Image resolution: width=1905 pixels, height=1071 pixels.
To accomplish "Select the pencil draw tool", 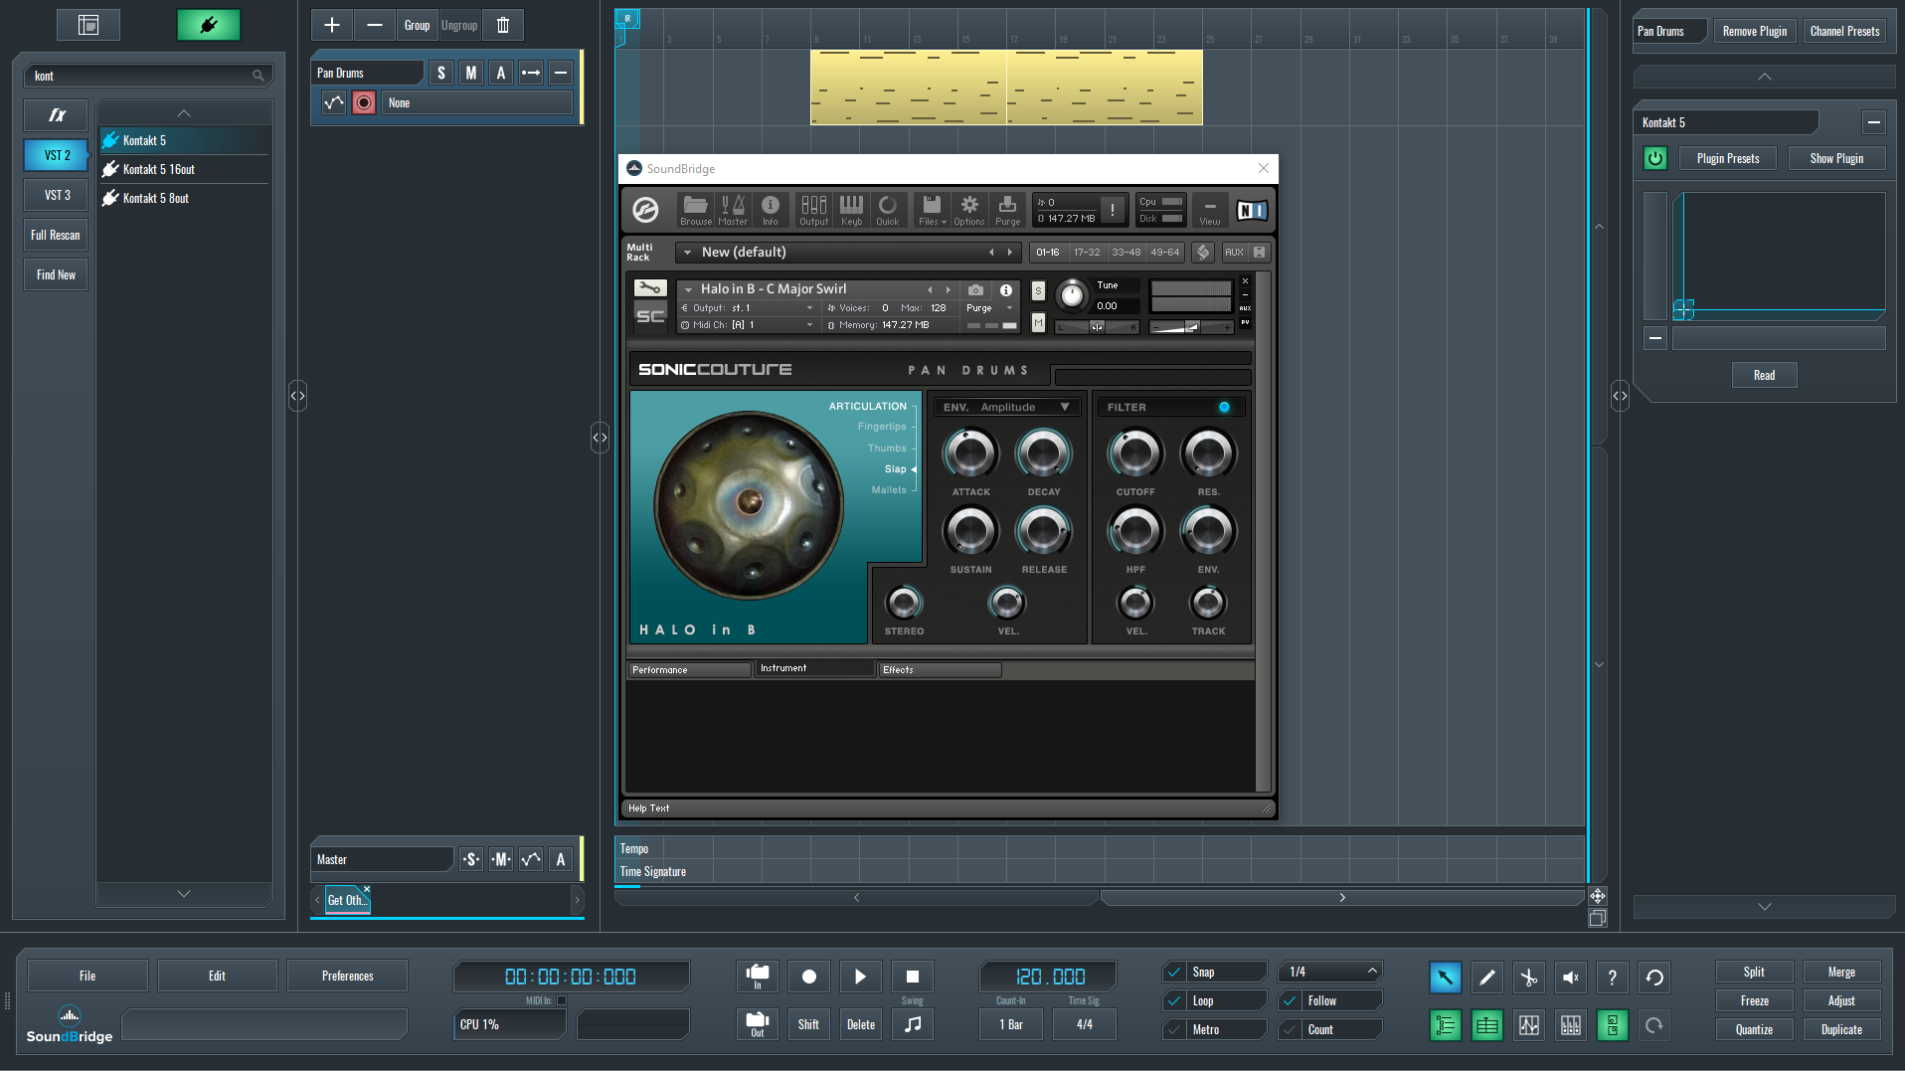I will click(x=1486, y=978).
